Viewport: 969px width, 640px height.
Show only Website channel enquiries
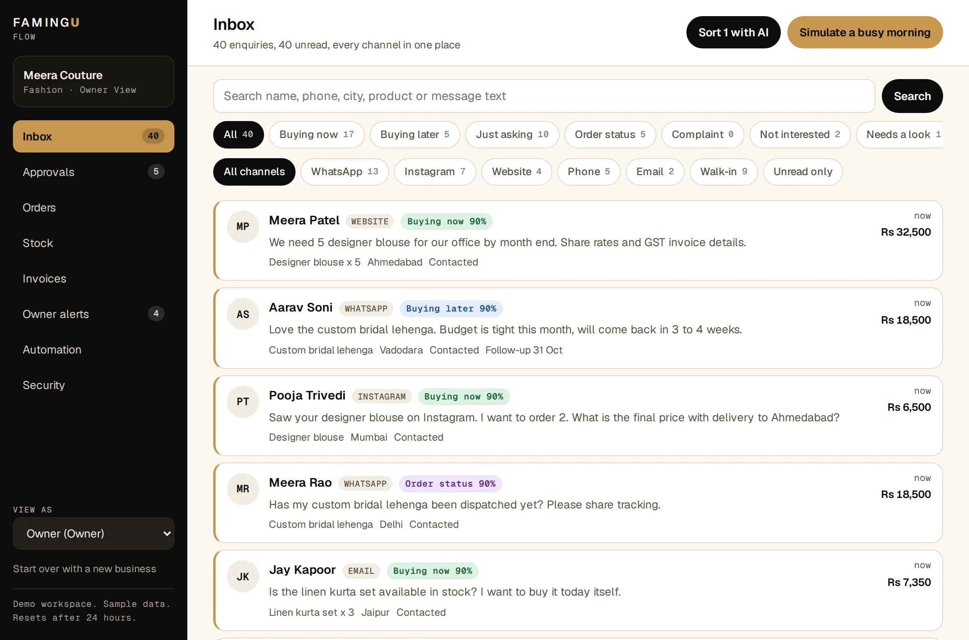tap(516, 172)
